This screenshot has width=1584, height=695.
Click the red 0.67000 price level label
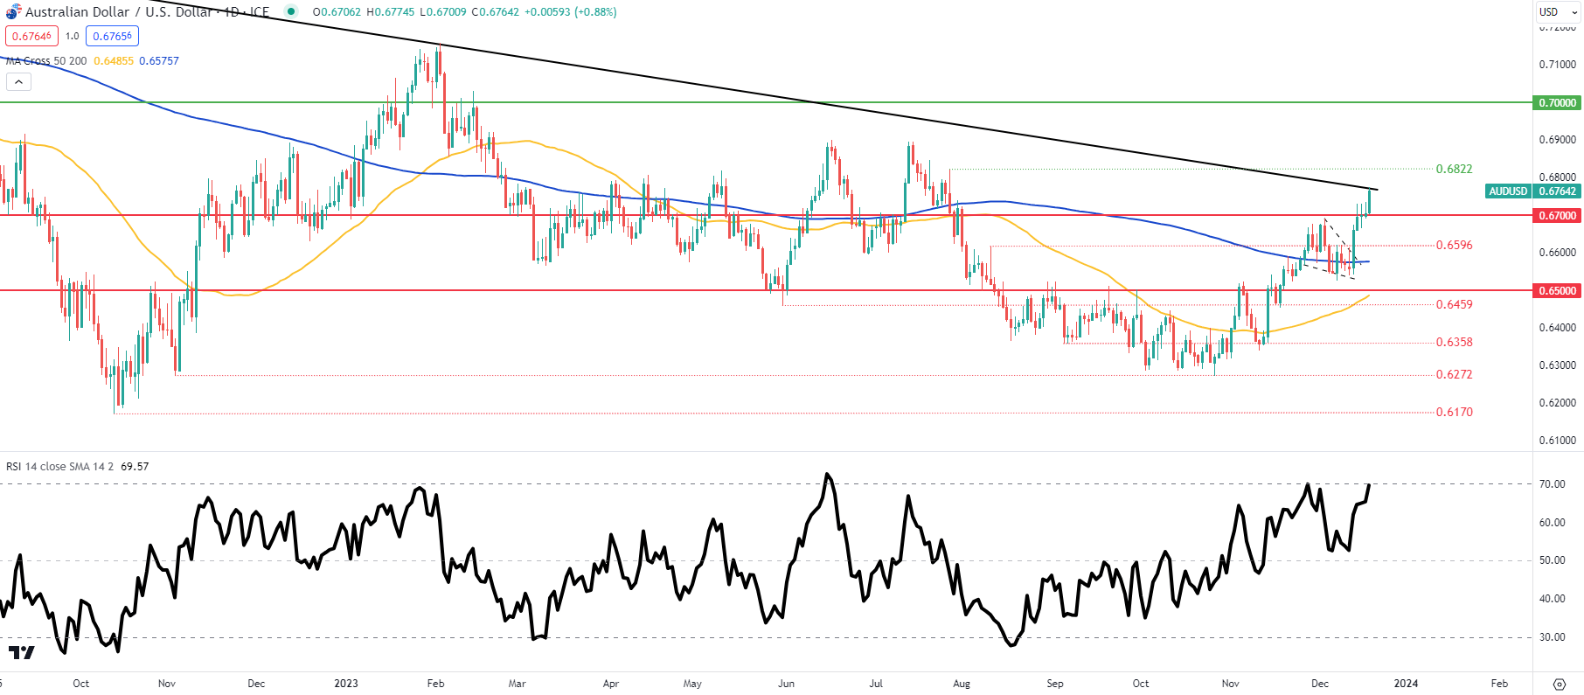1557,216
